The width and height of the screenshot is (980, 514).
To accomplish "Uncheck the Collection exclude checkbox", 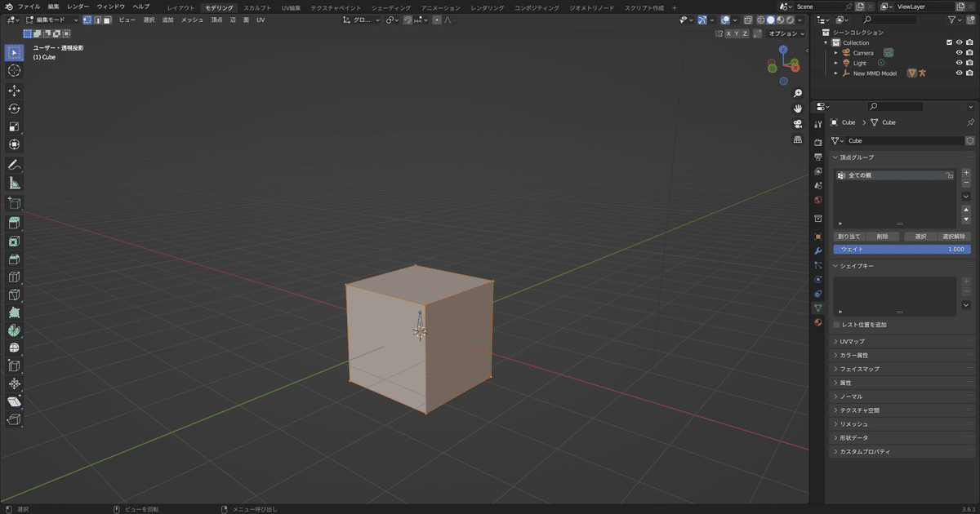I will 949,42.
